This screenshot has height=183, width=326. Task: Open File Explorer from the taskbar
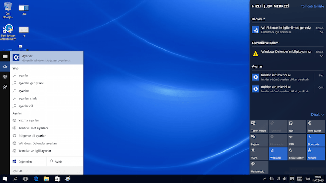[46, 179]
